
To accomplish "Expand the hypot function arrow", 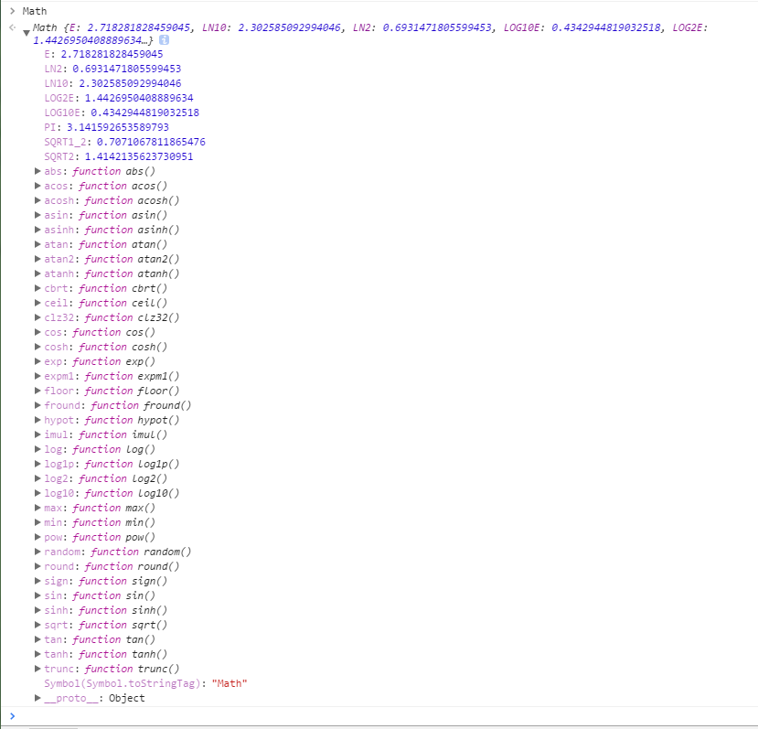I will (x=37, y=420).
